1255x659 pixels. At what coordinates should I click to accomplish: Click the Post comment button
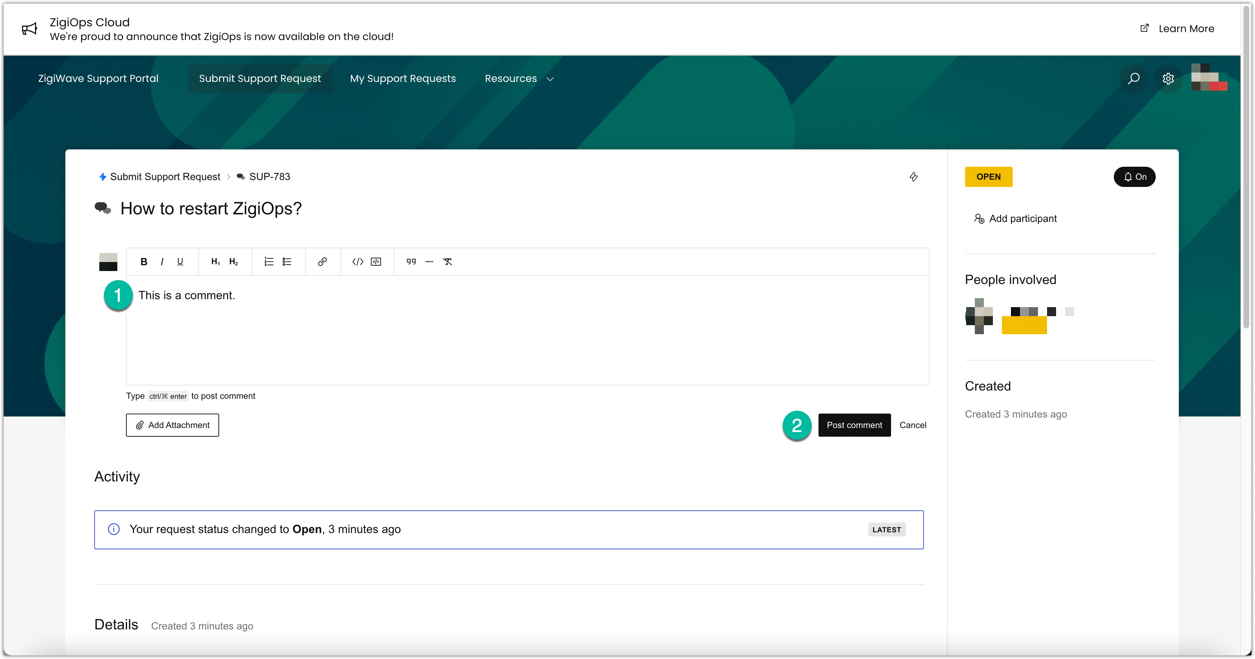point(854,425)
